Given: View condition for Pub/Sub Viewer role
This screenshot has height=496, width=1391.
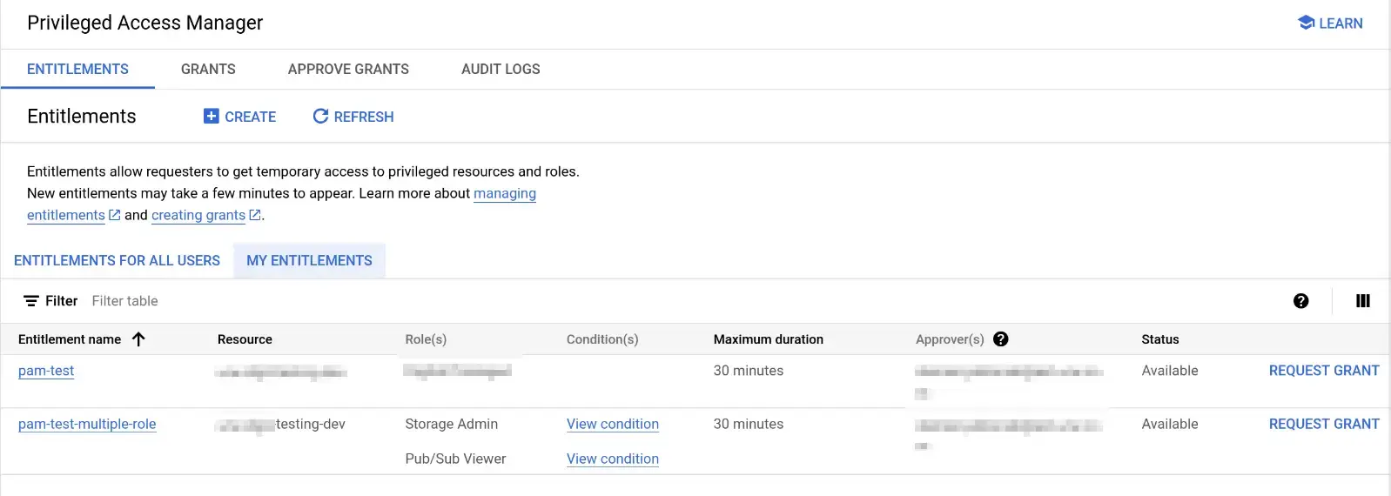Looking at the screenshot, I should [x=613, y=459].
